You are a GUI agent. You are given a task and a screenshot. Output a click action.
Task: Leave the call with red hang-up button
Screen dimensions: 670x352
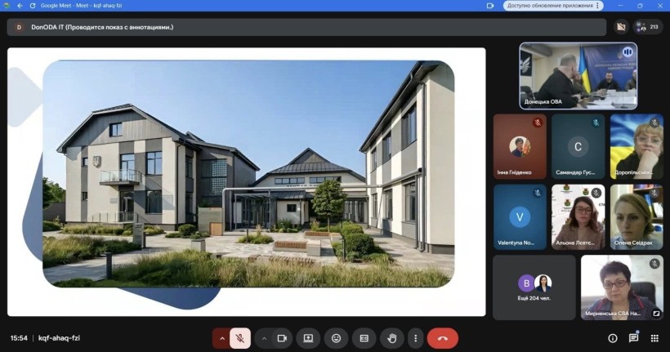tap(443, 338)
